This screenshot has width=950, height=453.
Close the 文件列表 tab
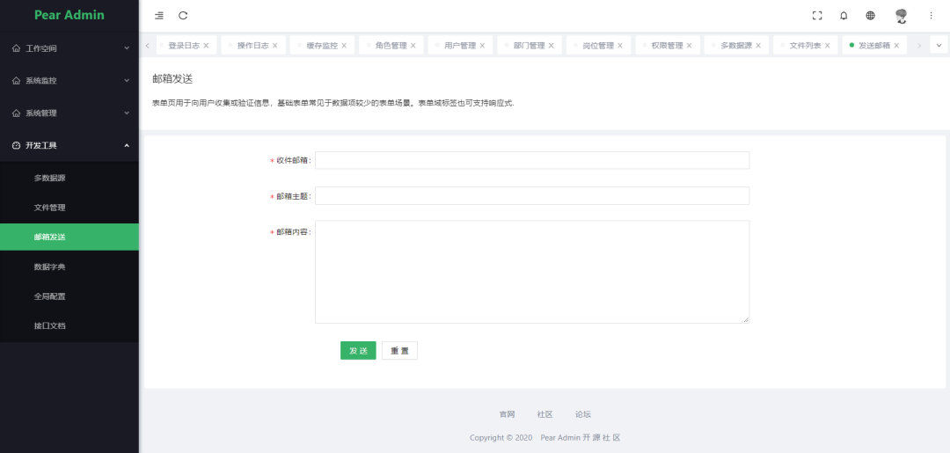(827, 46)
